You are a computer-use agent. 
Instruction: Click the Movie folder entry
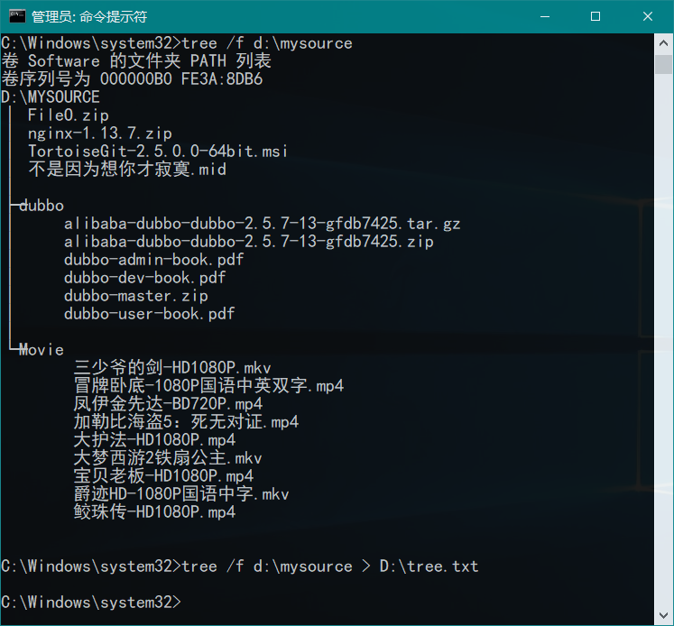tap(42, 350)
